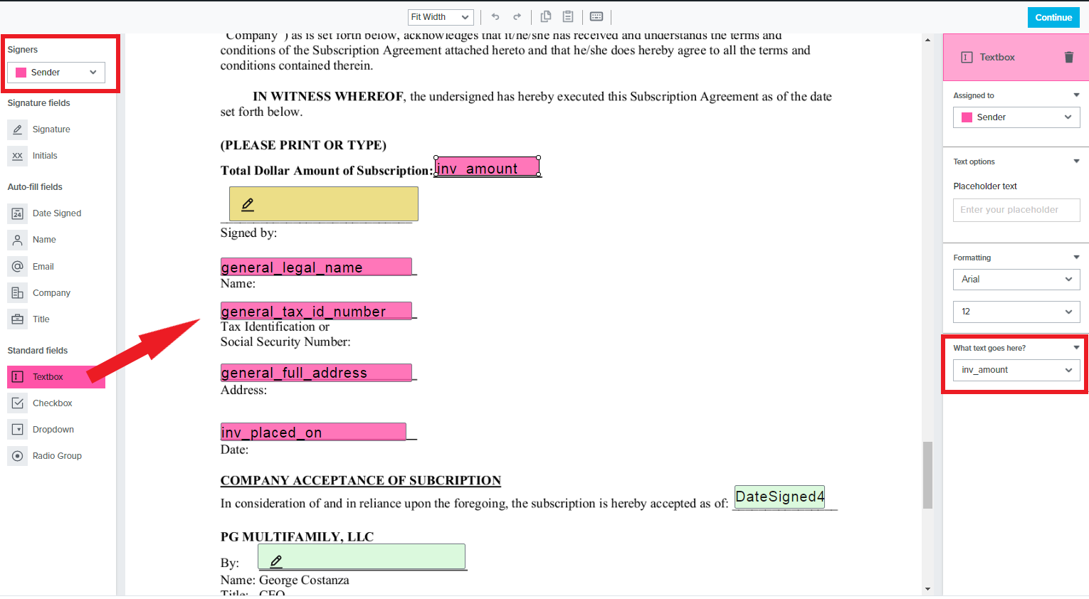
Task: Collapse the Formatting section
Action: (1076, 258)
